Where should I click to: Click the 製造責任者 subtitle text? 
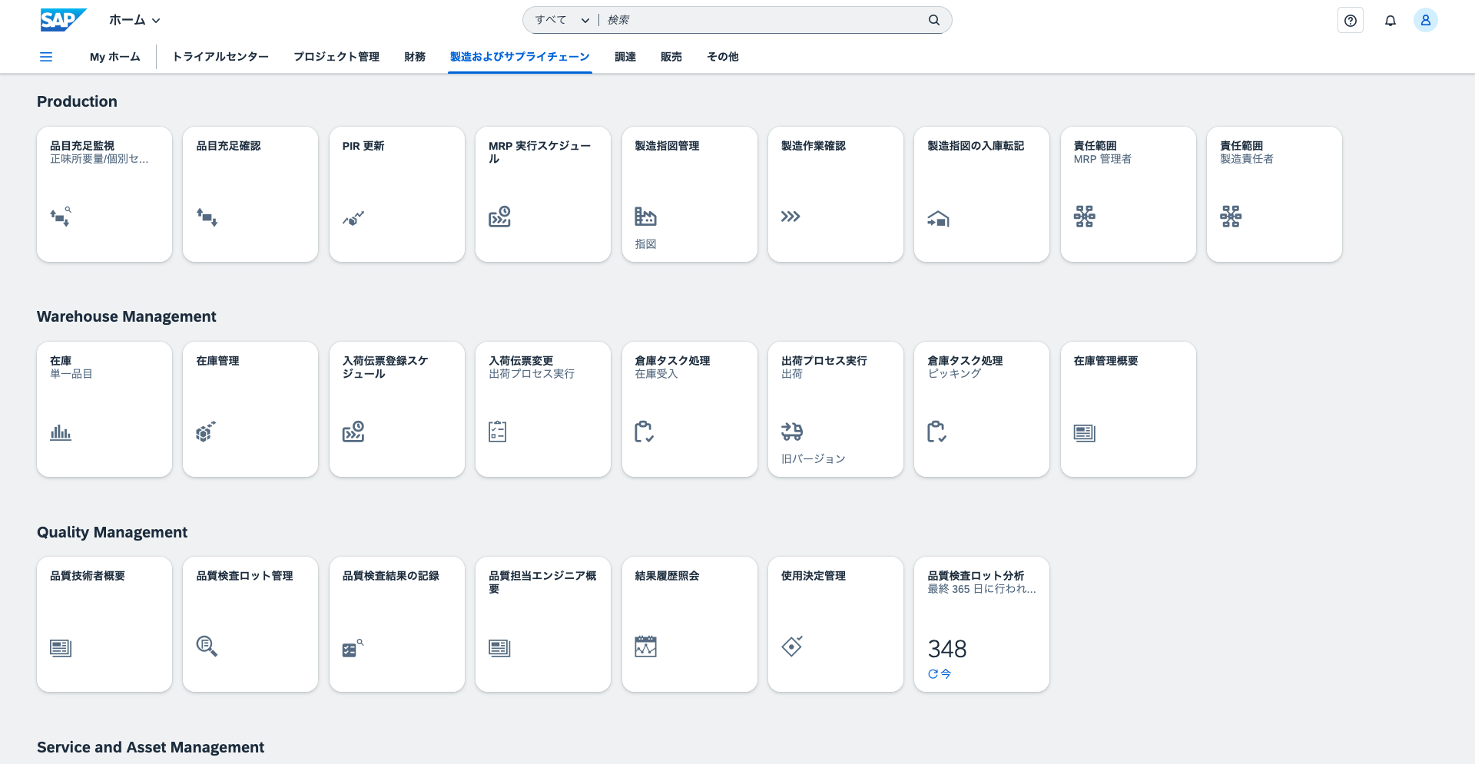(x=1247, y=159)
